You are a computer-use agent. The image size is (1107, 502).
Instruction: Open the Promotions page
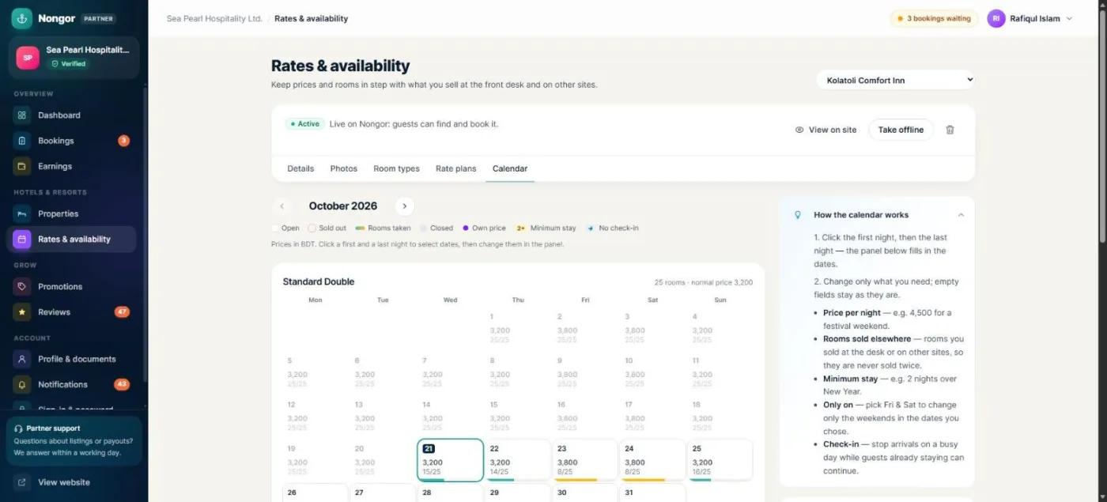click(x=71, y=286)
